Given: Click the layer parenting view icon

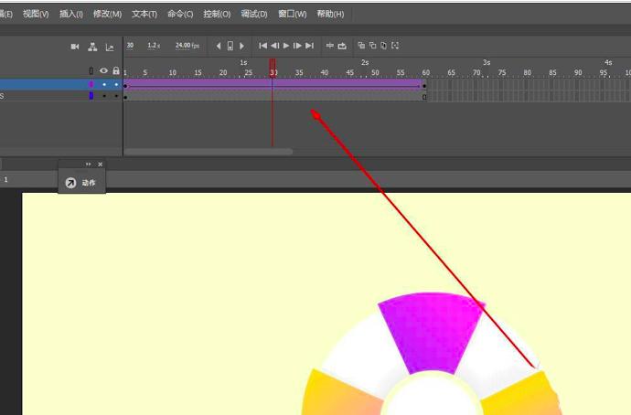Looking at the screenshot, I should pyautogui.click(x=92, y=47).
